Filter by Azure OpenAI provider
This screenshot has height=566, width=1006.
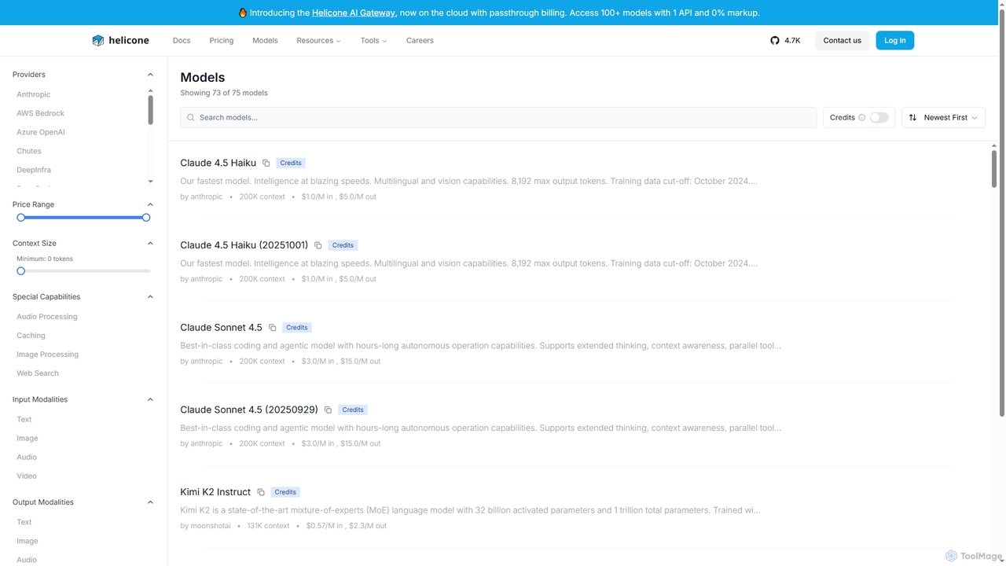(41, 132)
